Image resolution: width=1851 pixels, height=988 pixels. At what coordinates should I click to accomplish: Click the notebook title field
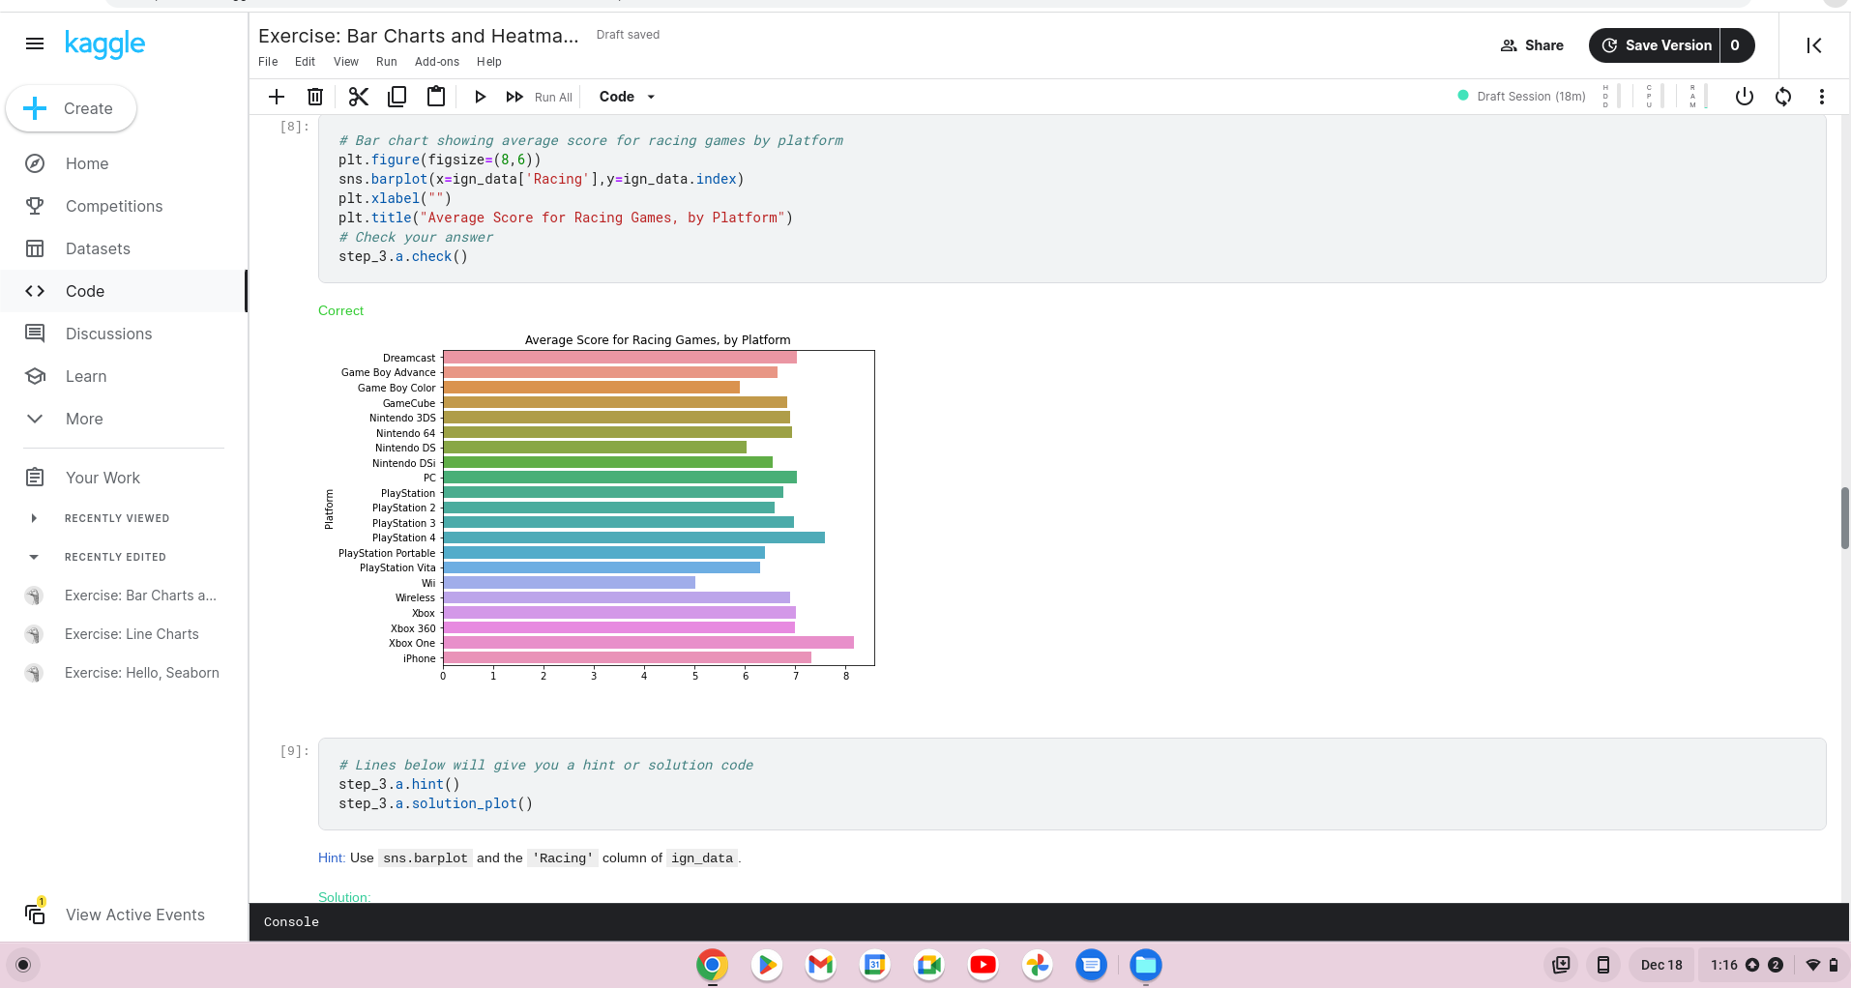point(419,36)
